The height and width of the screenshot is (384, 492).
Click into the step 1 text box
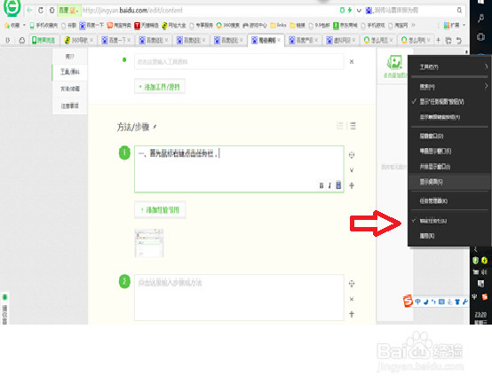click(x=239, y=169)
